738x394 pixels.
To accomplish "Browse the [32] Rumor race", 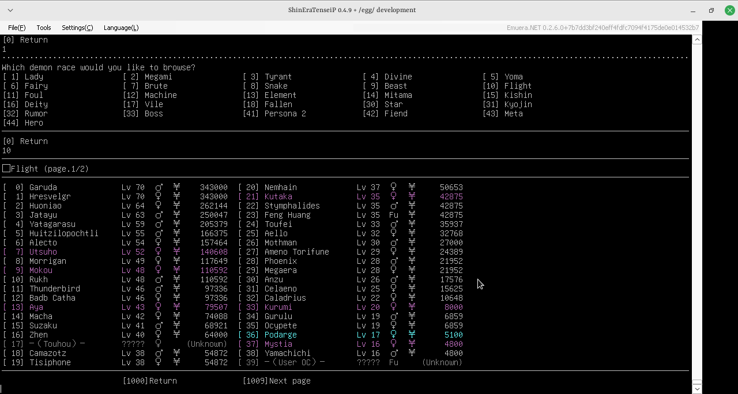I will pos(25,113).
